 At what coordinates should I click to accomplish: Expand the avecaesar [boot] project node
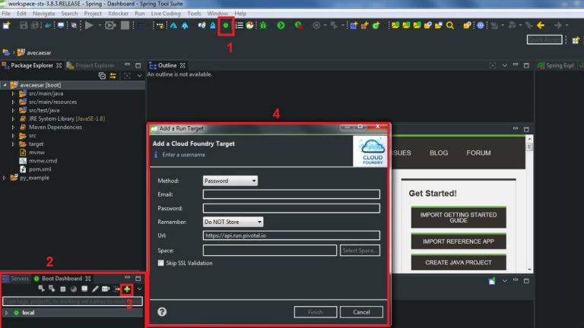pyautogui.click(x=5, y=85)
